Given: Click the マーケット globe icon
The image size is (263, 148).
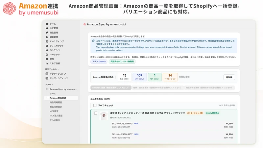Looking at the screenshot, I should tap(47, 55).
